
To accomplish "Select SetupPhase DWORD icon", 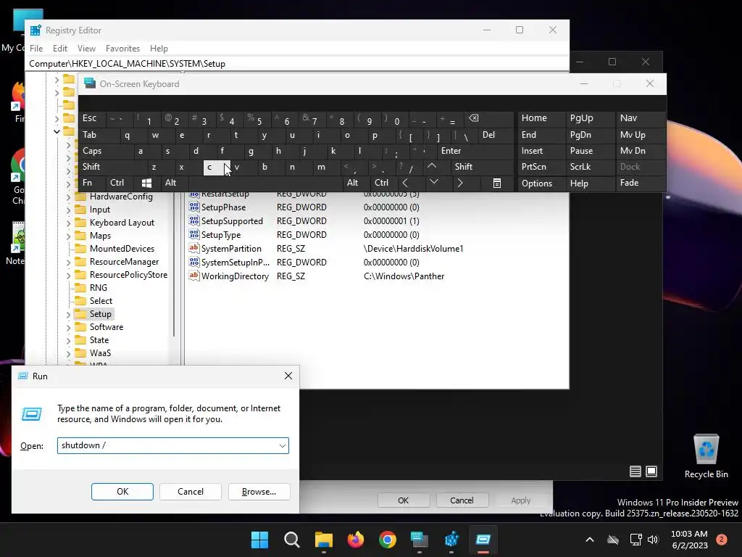I will click(x=193, y=207).
